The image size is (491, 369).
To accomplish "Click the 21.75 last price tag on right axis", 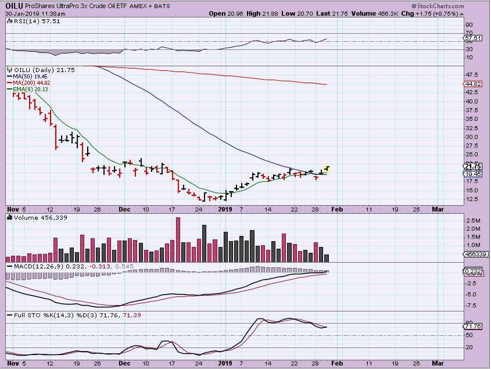I will [472, 166].
